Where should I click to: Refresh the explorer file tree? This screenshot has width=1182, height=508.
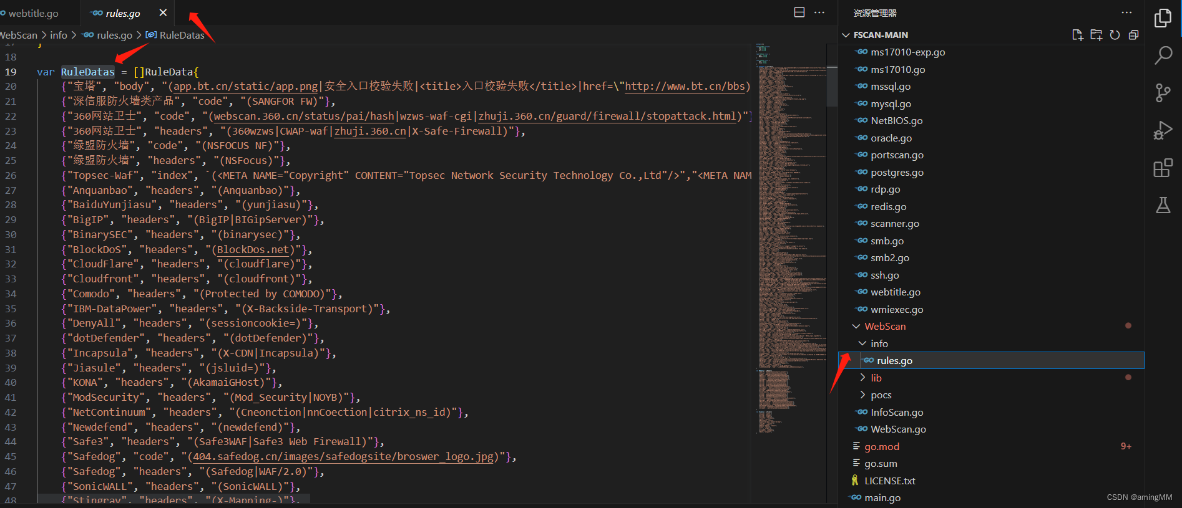[1115, 35]
